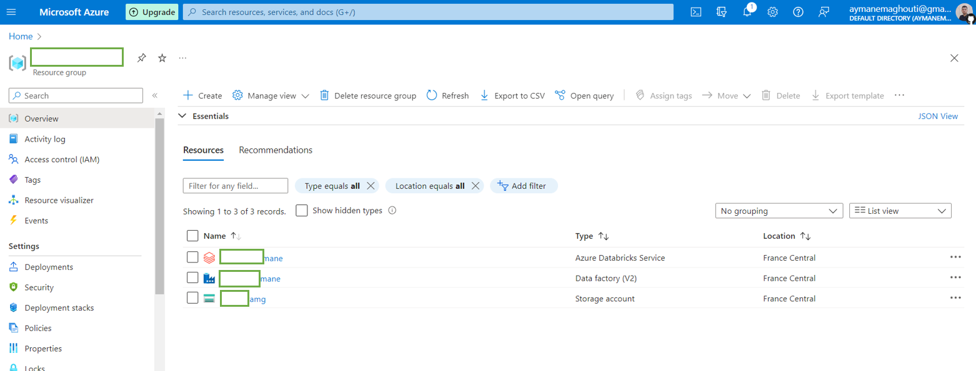The height and width of the screenshot is (371, 976).
Task: Remove the Type equals all filter
Action: click(371, 186)
